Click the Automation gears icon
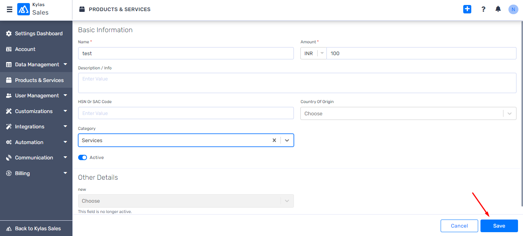Screen dimensions: 523x236 click(x=9, y=142)
